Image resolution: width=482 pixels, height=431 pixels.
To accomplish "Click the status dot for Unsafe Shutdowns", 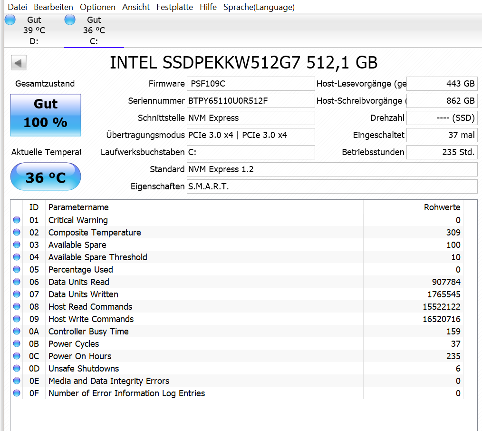I will coord(17,368).
